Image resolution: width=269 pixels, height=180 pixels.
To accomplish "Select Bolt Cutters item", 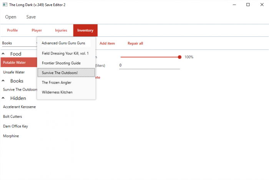I will click(x=13, y=117).
